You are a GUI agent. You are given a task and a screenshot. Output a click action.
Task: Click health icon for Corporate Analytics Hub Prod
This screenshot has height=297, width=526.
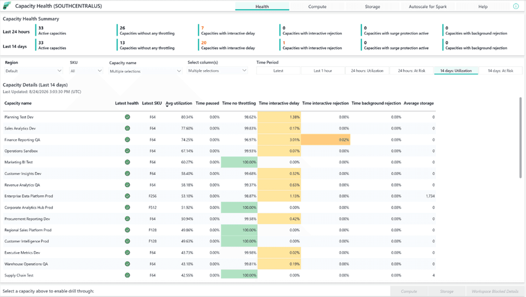(127, 207)
